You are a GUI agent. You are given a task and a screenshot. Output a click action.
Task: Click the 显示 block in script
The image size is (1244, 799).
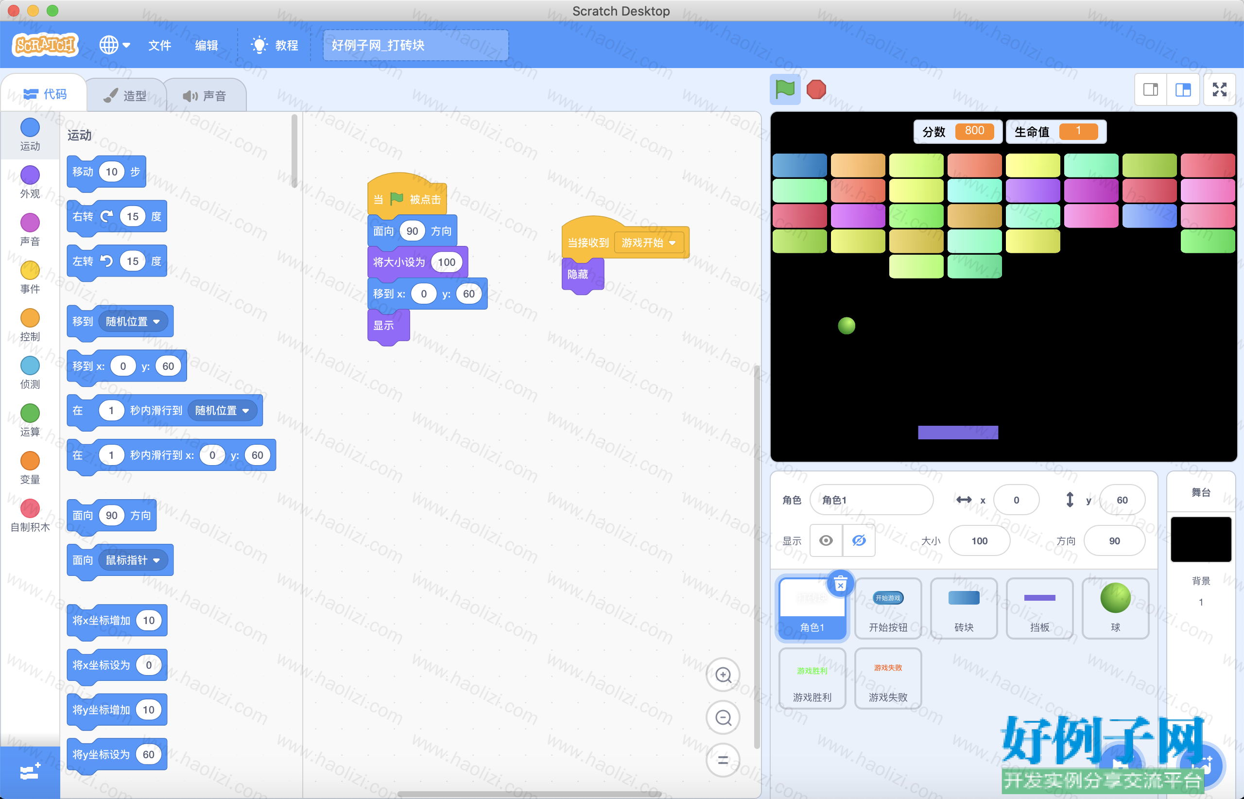click(389, 326)
